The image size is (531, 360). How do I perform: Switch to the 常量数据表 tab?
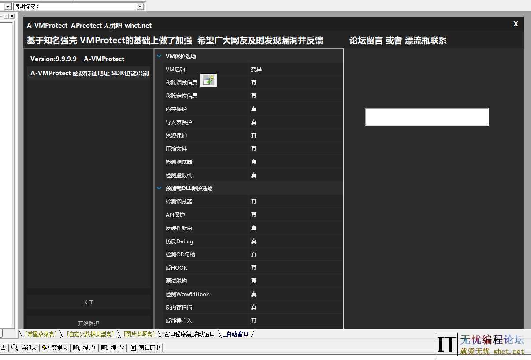(41, 334)
